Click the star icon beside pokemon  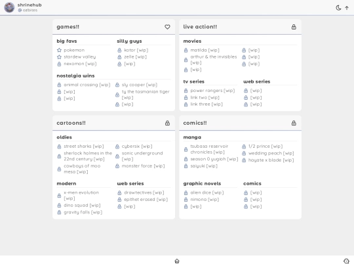pyautogui.click(x=59, y=50)
